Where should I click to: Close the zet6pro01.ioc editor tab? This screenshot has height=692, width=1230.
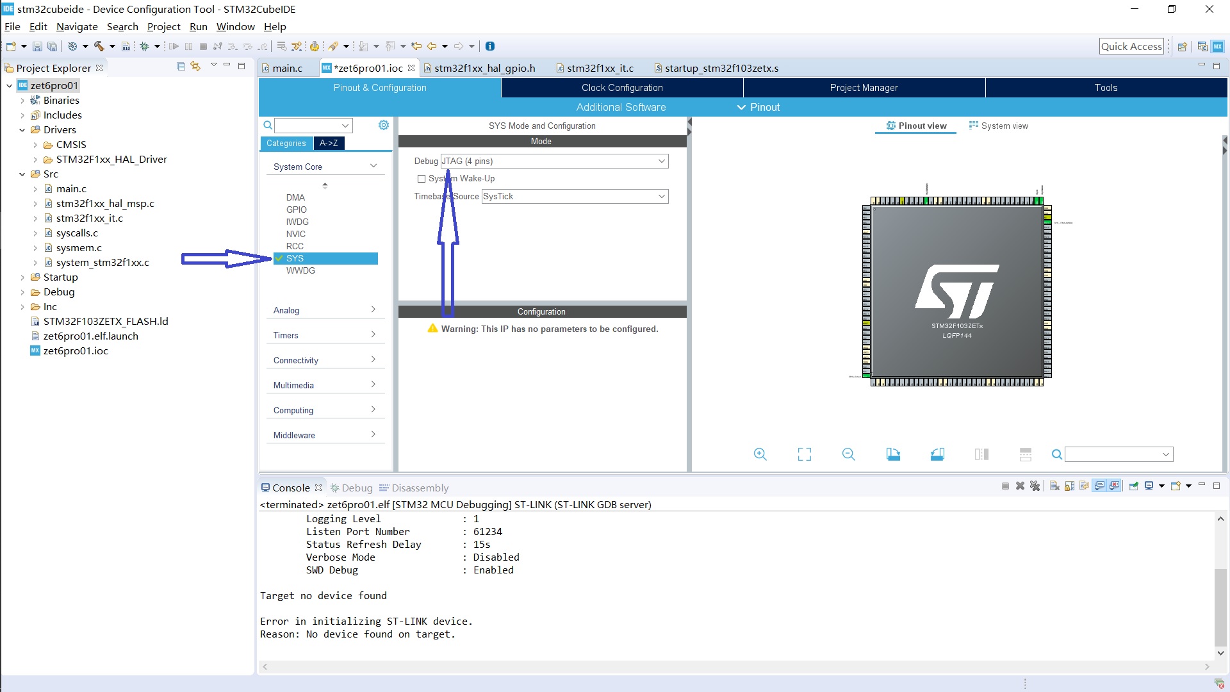point(411,68)
